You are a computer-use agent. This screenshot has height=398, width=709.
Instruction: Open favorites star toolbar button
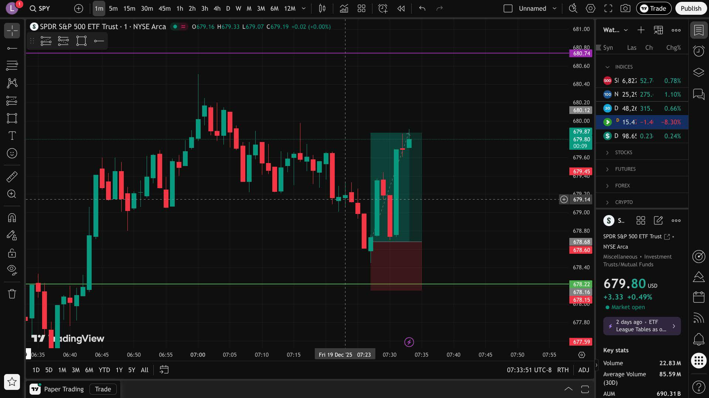[12, 382]
